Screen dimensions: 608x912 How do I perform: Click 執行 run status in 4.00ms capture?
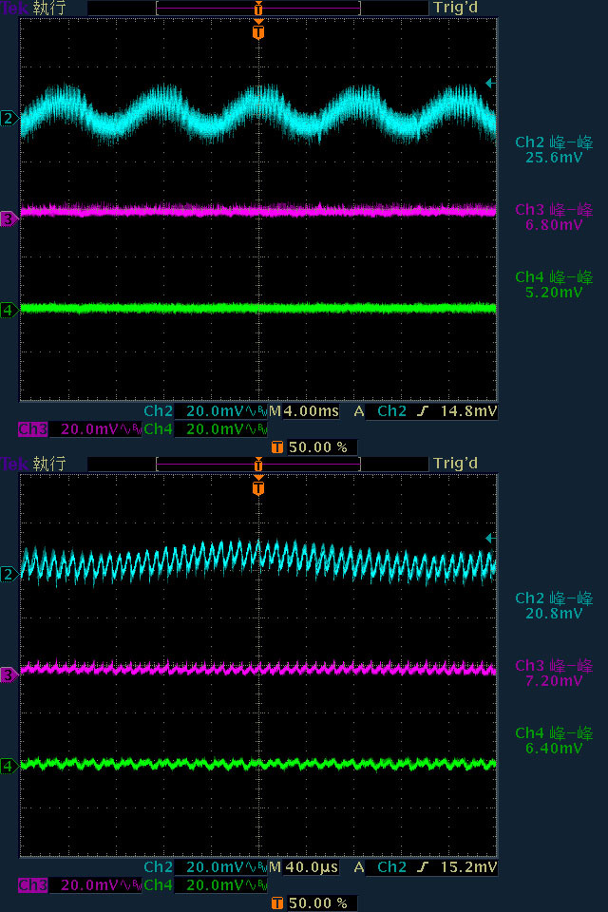point(49,9)
